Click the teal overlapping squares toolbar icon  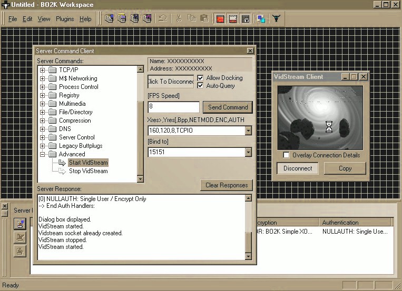point(261,18)
